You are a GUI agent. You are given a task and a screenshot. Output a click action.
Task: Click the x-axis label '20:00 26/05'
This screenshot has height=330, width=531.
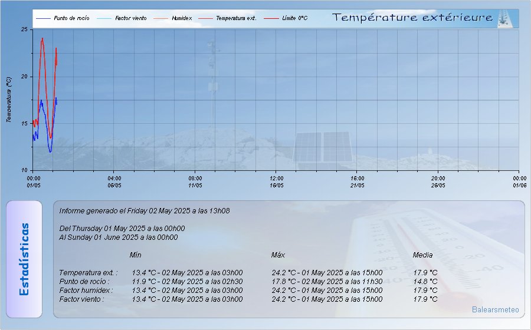tap(438, 182)
